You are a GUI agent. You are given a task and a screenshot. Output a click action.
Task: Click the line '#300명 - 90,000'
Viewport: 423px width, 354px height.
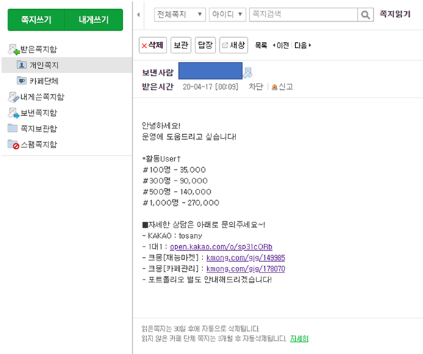pos(175,181)
